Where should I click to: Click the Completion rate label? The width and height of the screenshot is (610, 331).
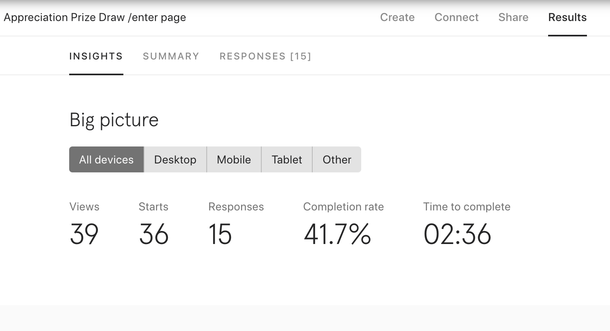click(343, 207)
